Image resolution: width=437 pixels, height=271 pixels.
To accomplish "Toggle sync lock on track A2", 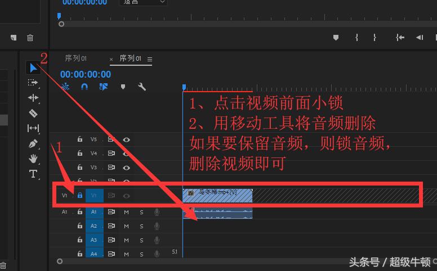I will pyautogui.click(x=111, y=225).
